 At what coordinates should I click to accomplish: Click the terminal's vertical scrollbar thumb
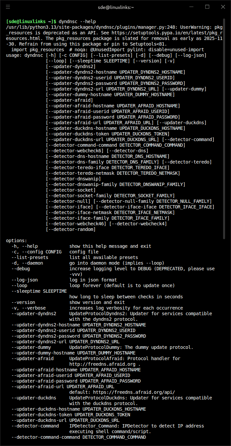pyautogui.click(x=225, y=126)
